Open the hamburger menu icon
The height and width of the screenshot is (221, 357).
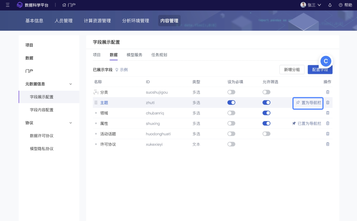(8, 5)
